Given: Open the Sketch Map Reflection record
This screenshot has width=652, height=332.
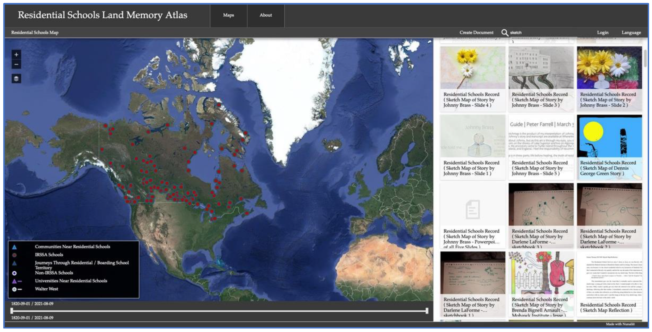Looking at the screenshot, I should [609, 284].
